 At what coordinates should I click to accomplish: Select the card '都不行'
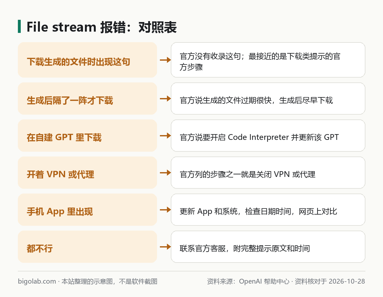87,247
